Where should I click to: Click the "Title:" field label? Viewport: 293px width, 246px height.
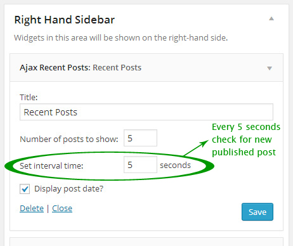pyautogui.click(x=29, y=98)
